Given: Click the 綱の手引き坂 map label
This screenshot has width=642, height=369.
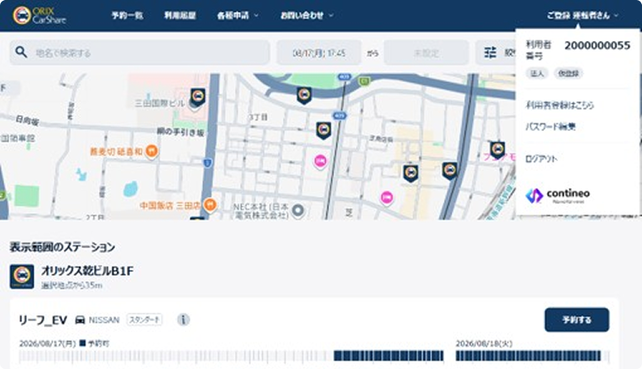Looking at the screenshot, I should tap(180, 132).
